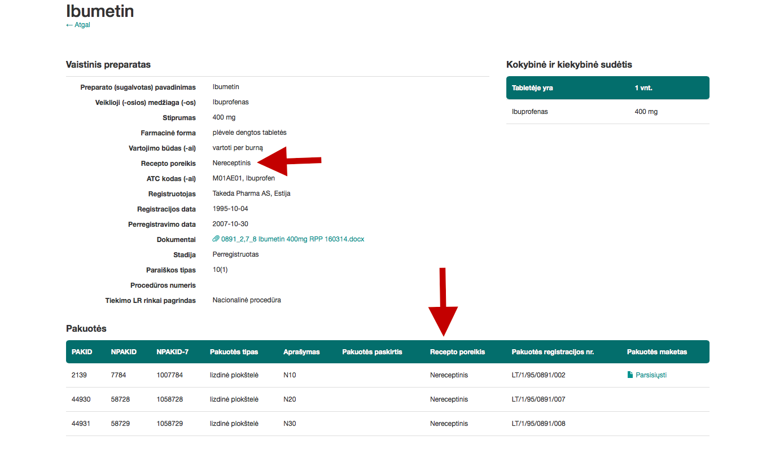Click the Aprašymas column header
Screen dimensions: 775x453
click(301, 352)
